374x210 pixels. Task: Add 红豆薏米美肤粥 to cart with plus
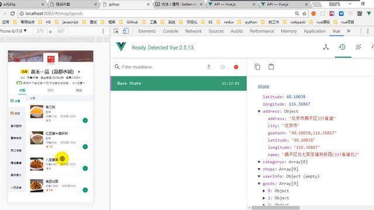pyautogui.click(x=85, y=146)
